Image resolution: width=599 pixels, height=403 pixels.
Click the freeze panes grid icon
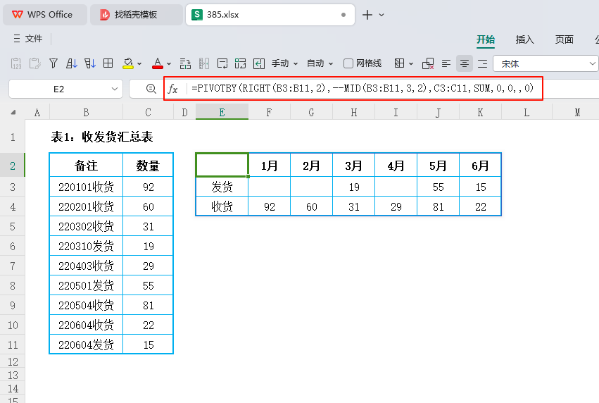point(240,63)
